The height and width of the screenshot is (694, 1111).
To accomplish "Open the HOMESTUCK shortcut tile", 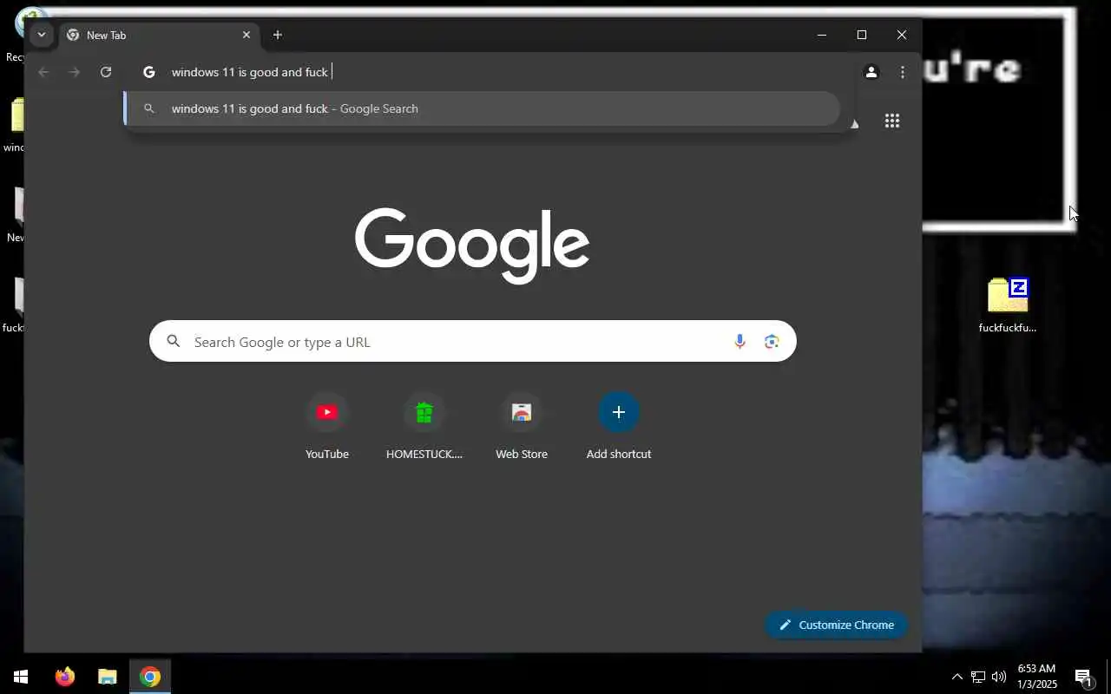I will pyautogui.click(x=424, y=426).
